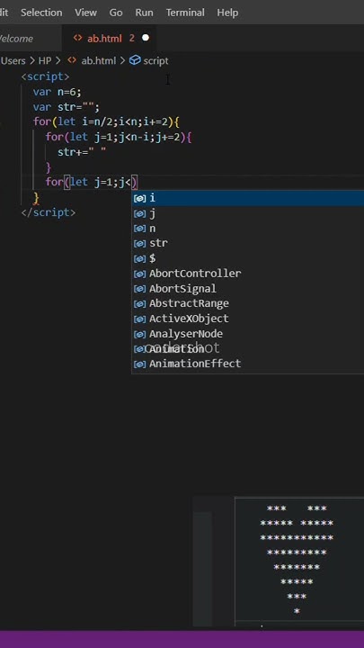Select suggestion 'j' in autocomplete list
Viewport: 364px width, 648px height.
pos(248,213)
